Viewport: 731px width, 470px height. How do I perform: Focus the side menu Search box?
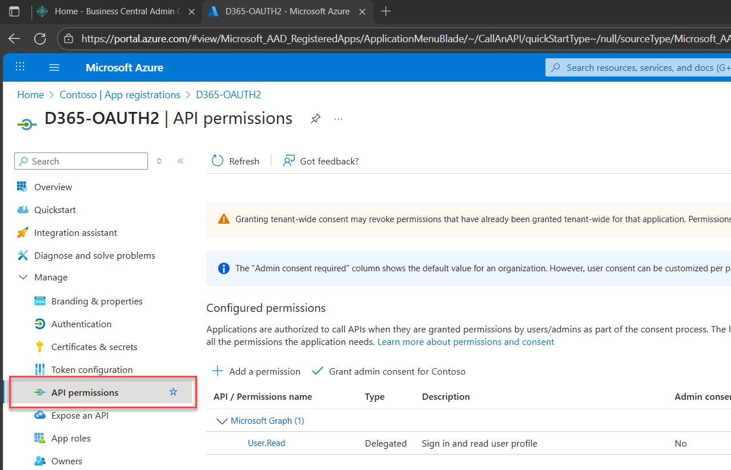(81, 161)
